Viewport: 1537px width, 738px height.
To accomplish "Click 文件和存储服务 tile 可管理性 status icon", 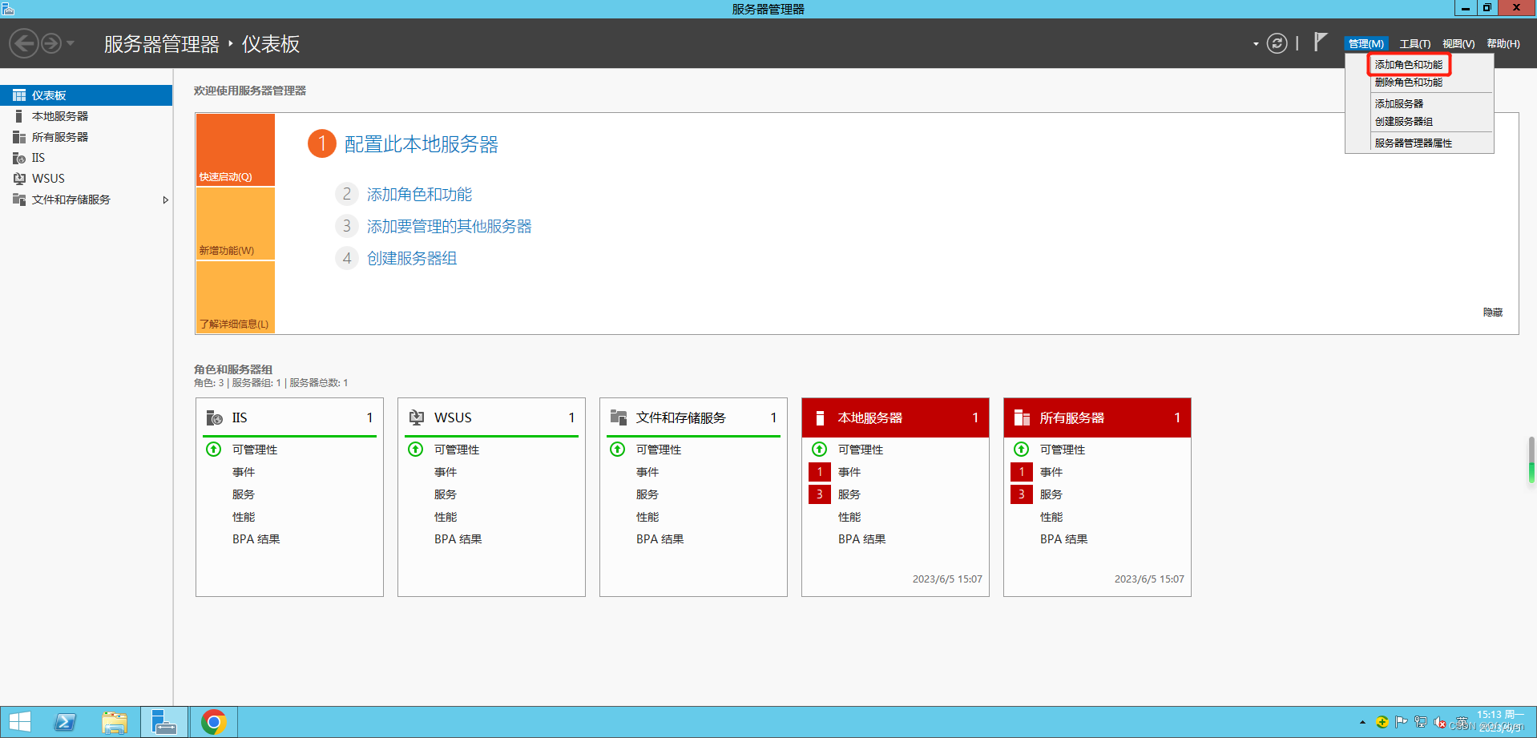I will [618, 450].
